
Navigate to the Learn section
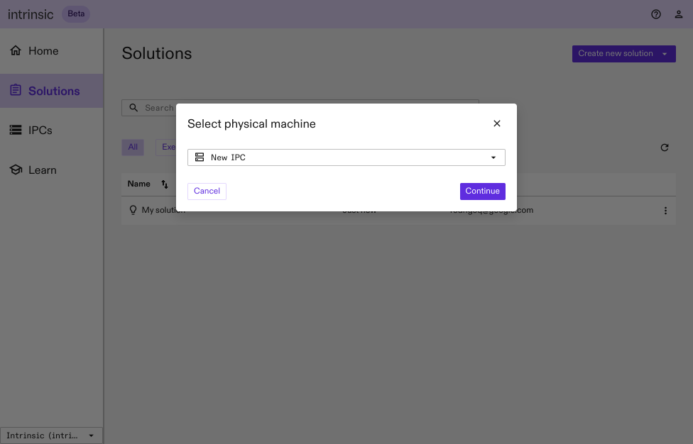42,170
